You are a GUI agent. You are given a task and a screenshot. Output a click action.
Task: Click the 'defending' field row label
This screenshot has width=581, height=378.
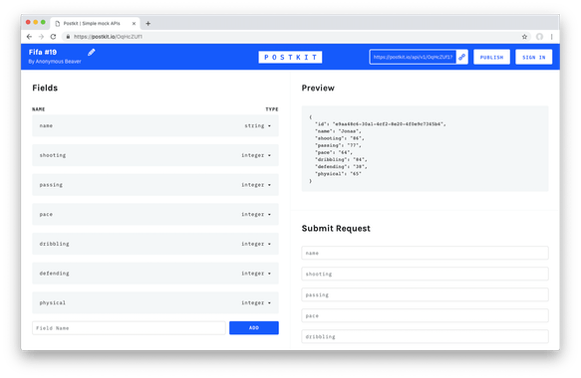coord(55,274)
